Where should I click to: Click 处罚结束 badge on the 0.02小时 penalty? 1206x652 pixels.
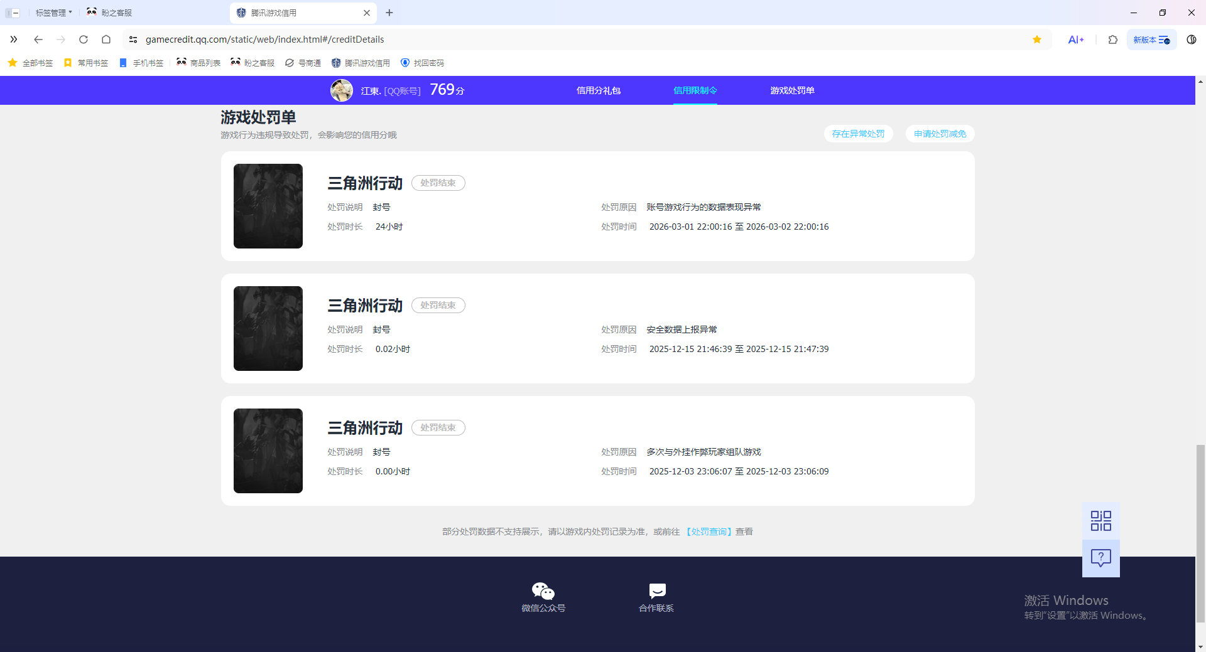(438, 305)
